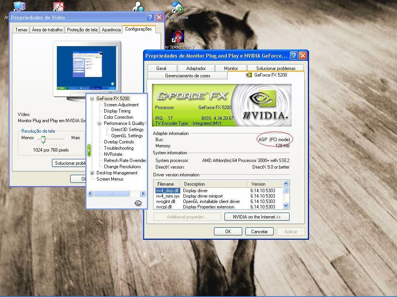Click the green side tab handle of the flyout
The width and height of the screenshot is (397, 297).
point(89,150)
